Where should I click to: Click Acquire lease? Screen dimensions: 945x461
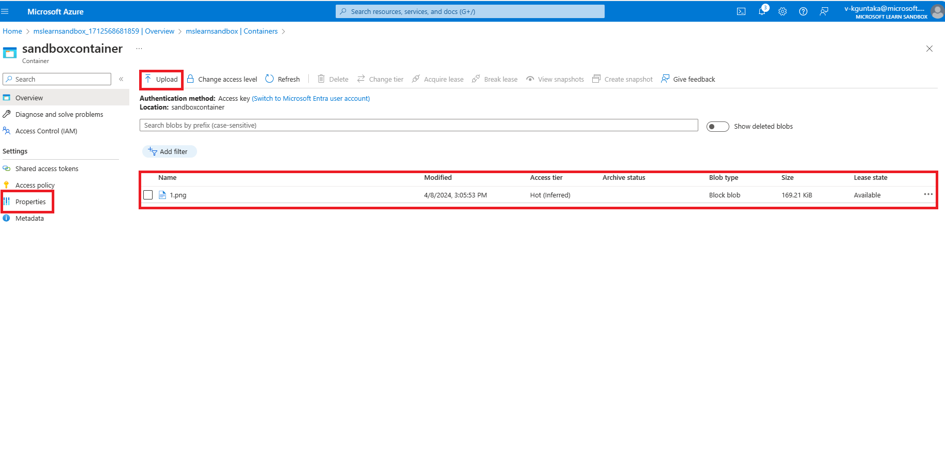tap(438, 79)
